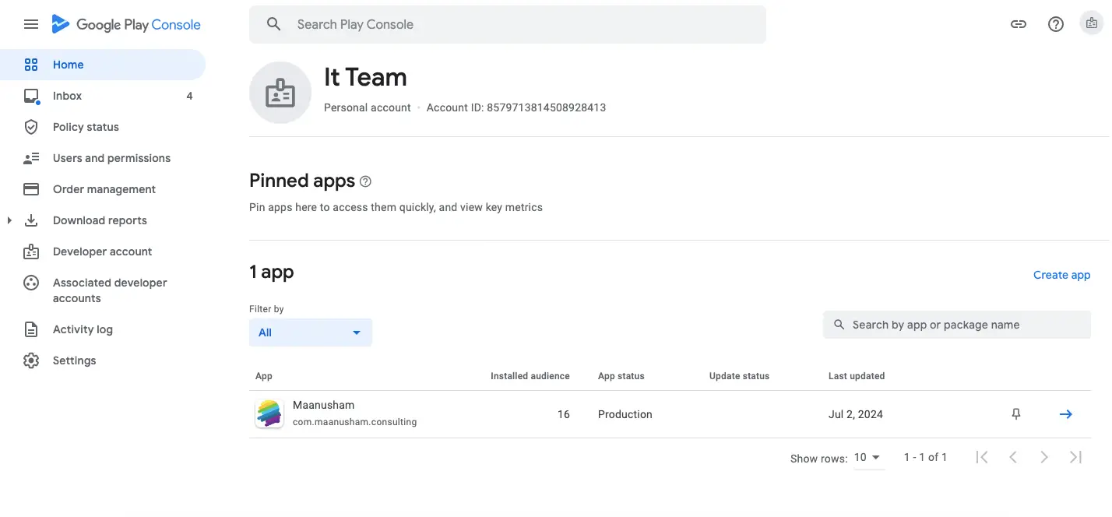Viewport: 1112px width, 517px height.
Task: Open Settings page in sidebar
Action: tap(103, 360)
